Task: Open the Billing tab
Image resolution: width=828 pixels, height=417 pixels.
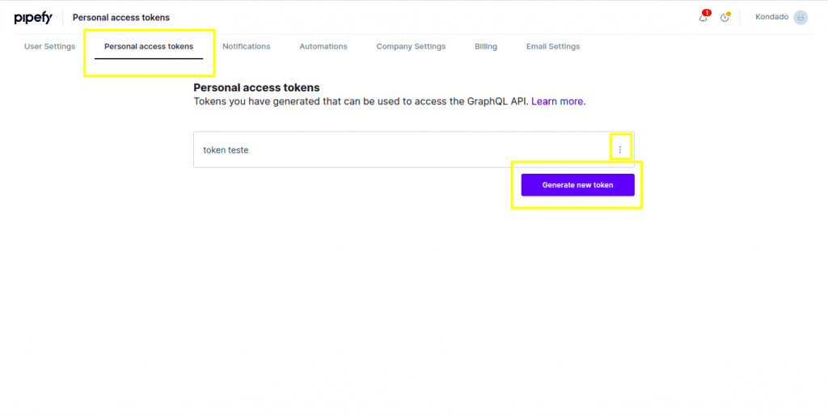Action: [x=485, y=47]
